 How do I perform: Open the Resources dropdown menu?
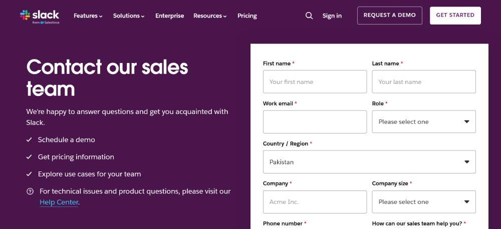tap(210, 15)
